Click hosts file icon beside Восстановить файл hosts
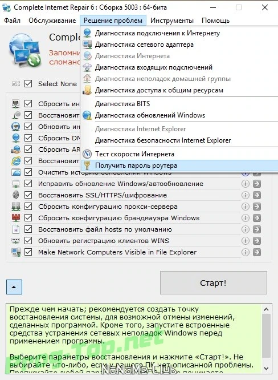 (x=16, y=229)
